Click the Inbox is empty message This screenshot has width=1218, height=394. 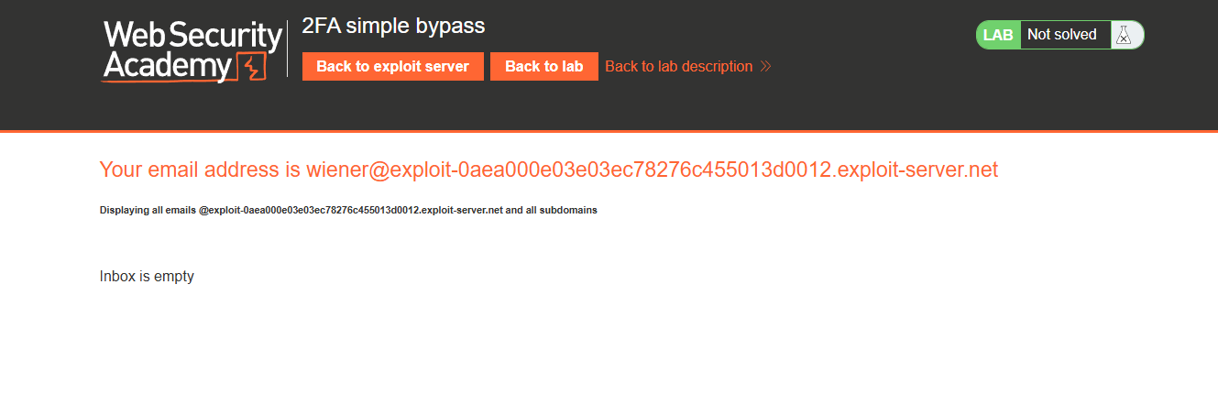point(147,276)
